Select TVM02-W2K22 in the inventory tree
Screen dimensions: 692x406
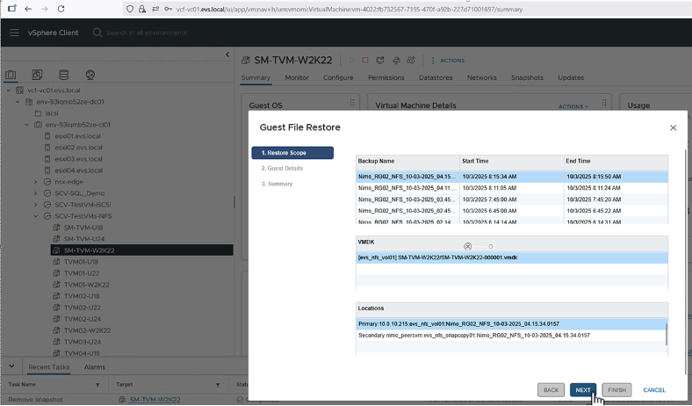pyautogui.click(x=87, y=330)
